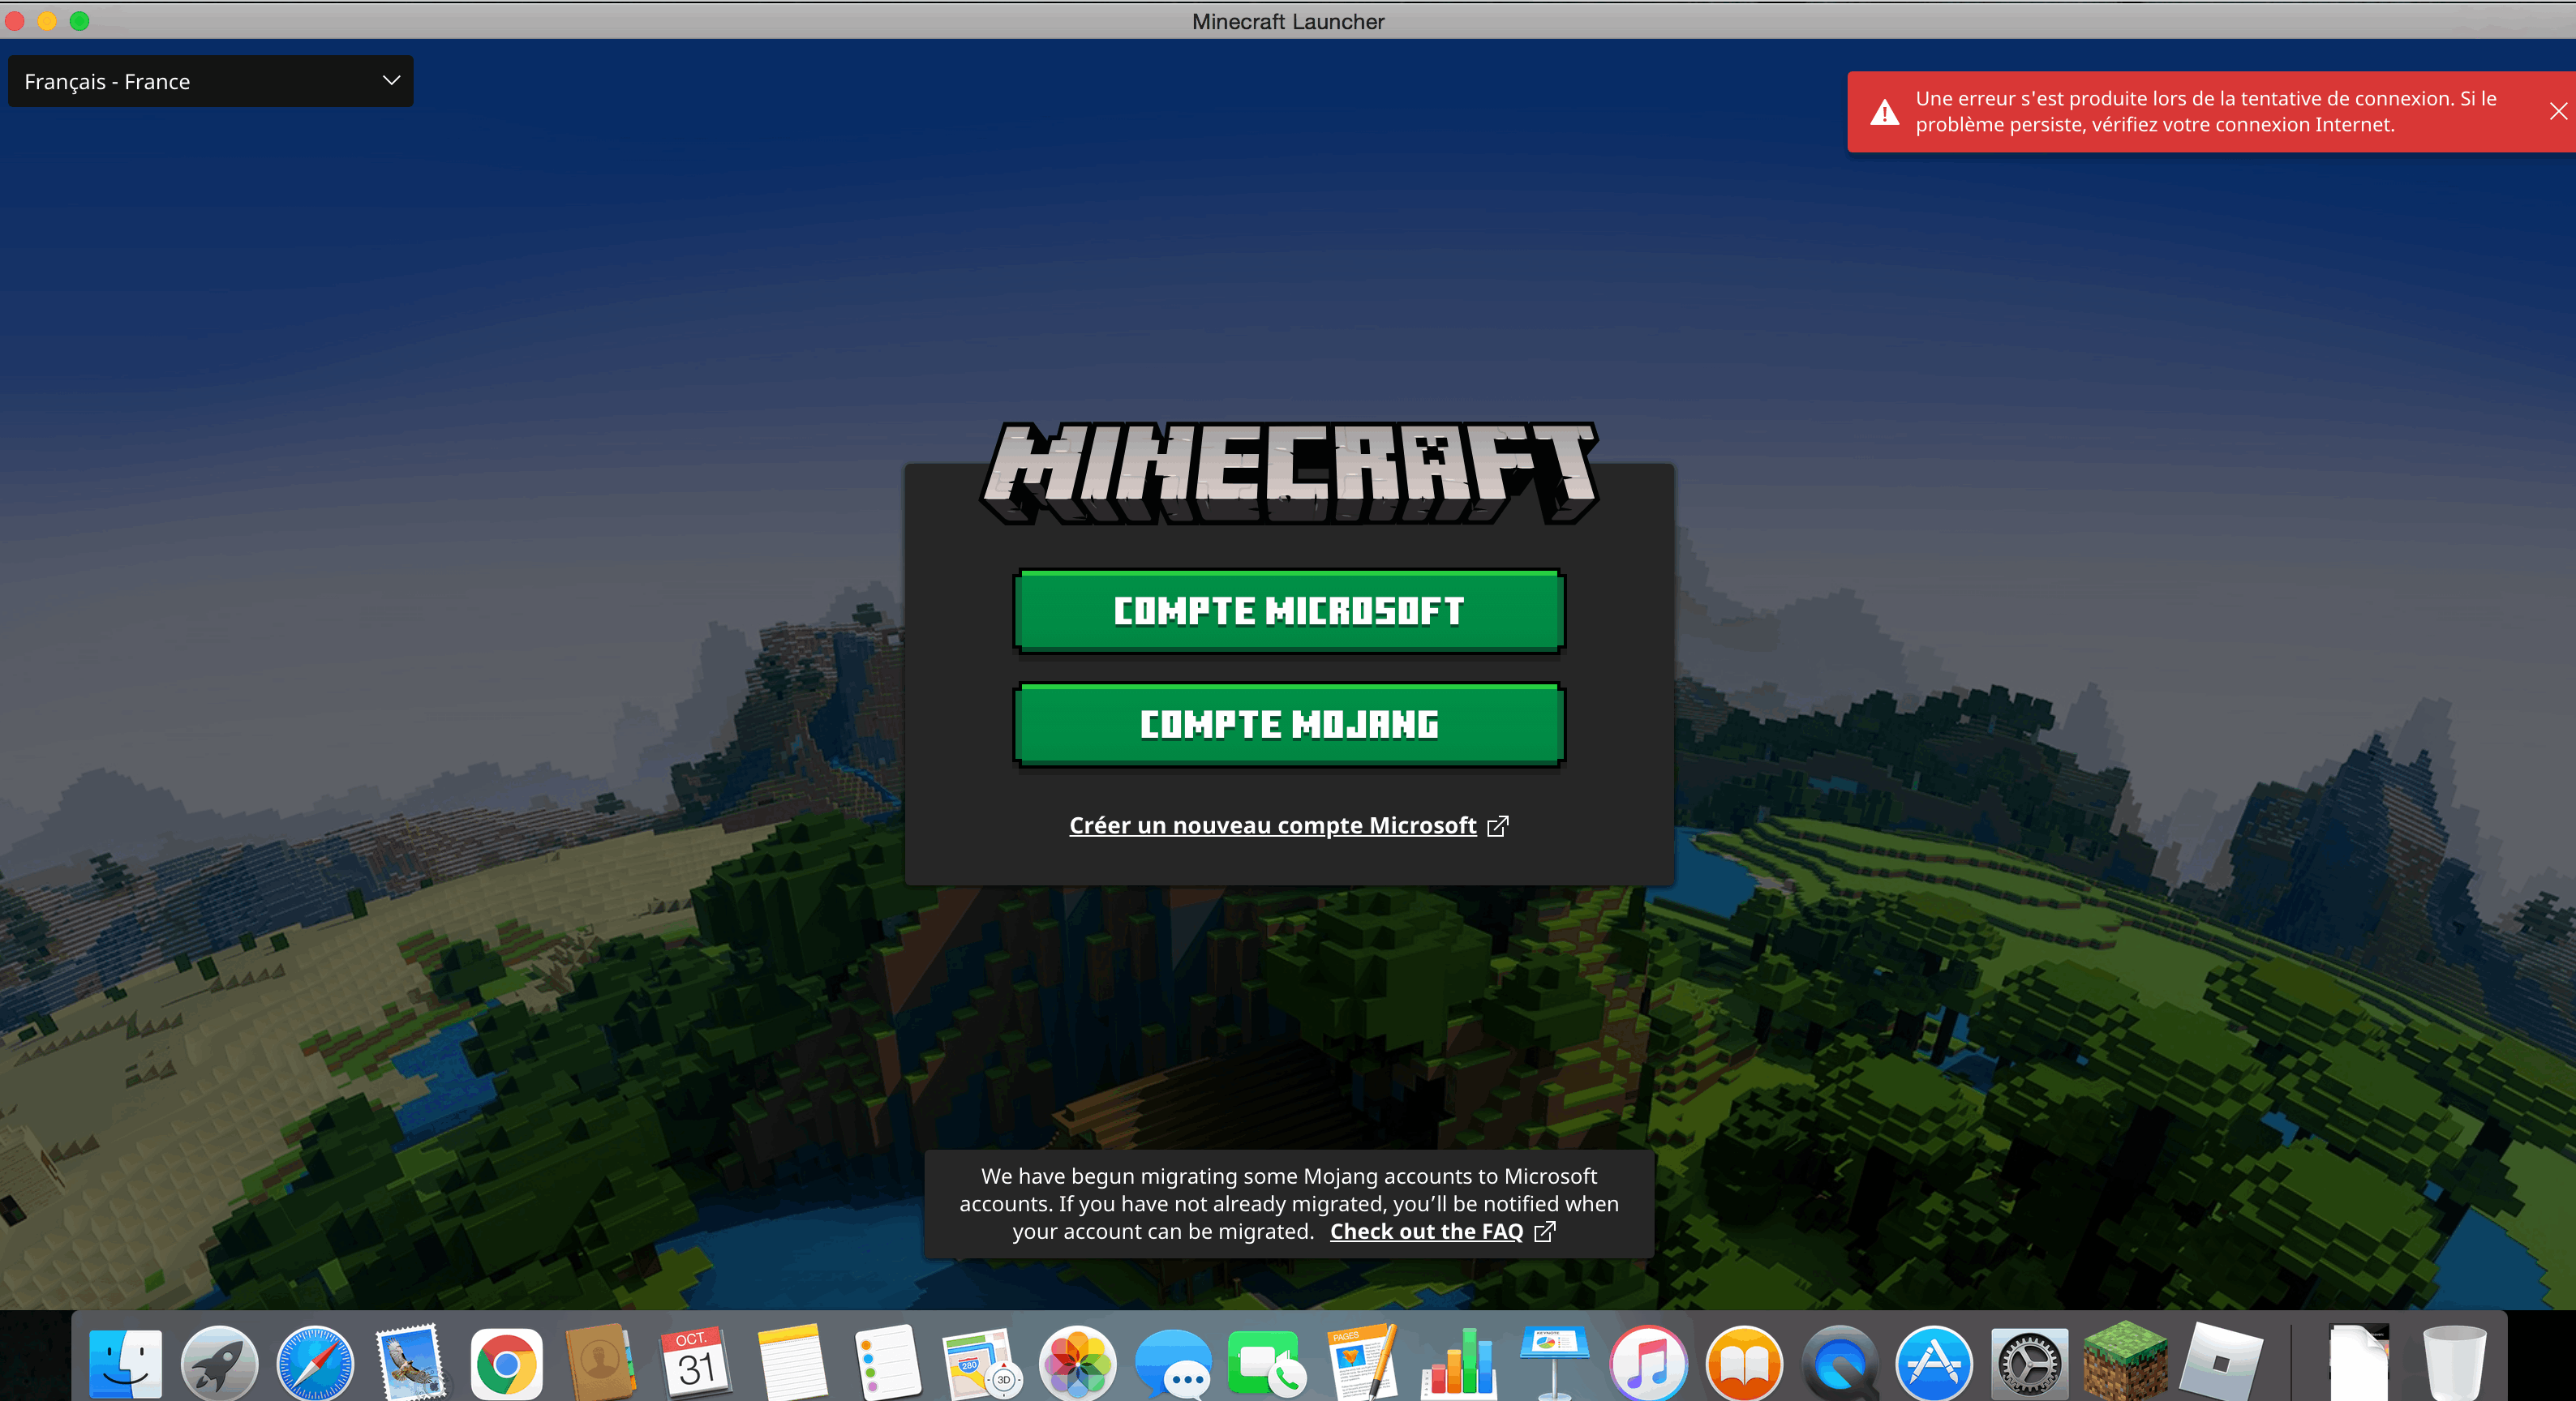2576x1401 pixels.
Task: Open the Check out the FAQ link
Action: (x=1426, y=1231)
